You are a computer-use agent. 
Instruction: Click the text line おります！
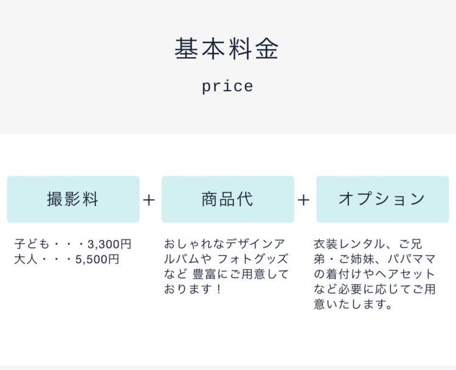pyautogui.click(x=193, y=289)
